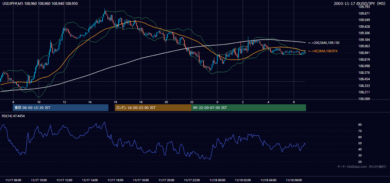The image size is (390, 183).
Task: Click the 11/18 04:00 time label
Action: [x=268, y=180]
